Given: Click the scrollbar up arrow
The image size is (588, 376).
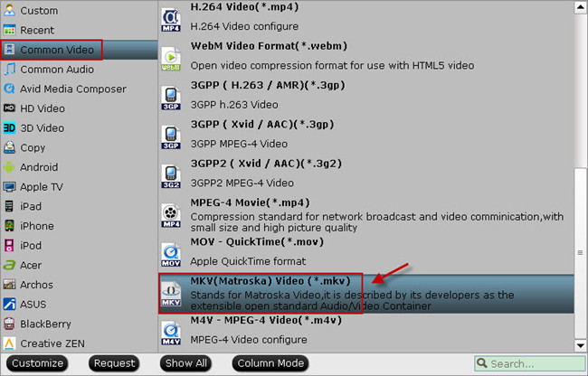Looking at the screenshot, I should pyautogui.click(x=580, y=7).
